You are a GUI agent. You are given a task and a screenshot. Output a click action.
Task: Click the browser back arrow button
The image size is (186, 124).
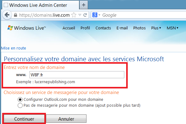point(7,15)
